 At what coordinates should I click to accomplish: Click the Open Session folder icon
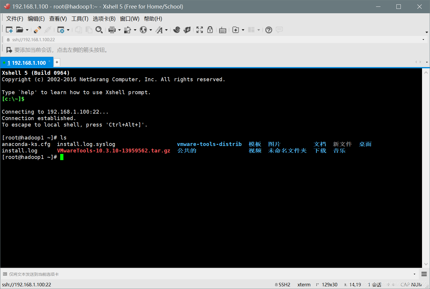(x=19, y=30)
